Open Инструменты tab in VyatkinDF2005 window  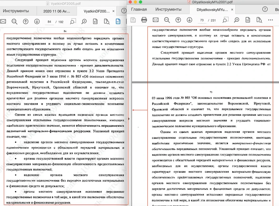click(16, 11)
